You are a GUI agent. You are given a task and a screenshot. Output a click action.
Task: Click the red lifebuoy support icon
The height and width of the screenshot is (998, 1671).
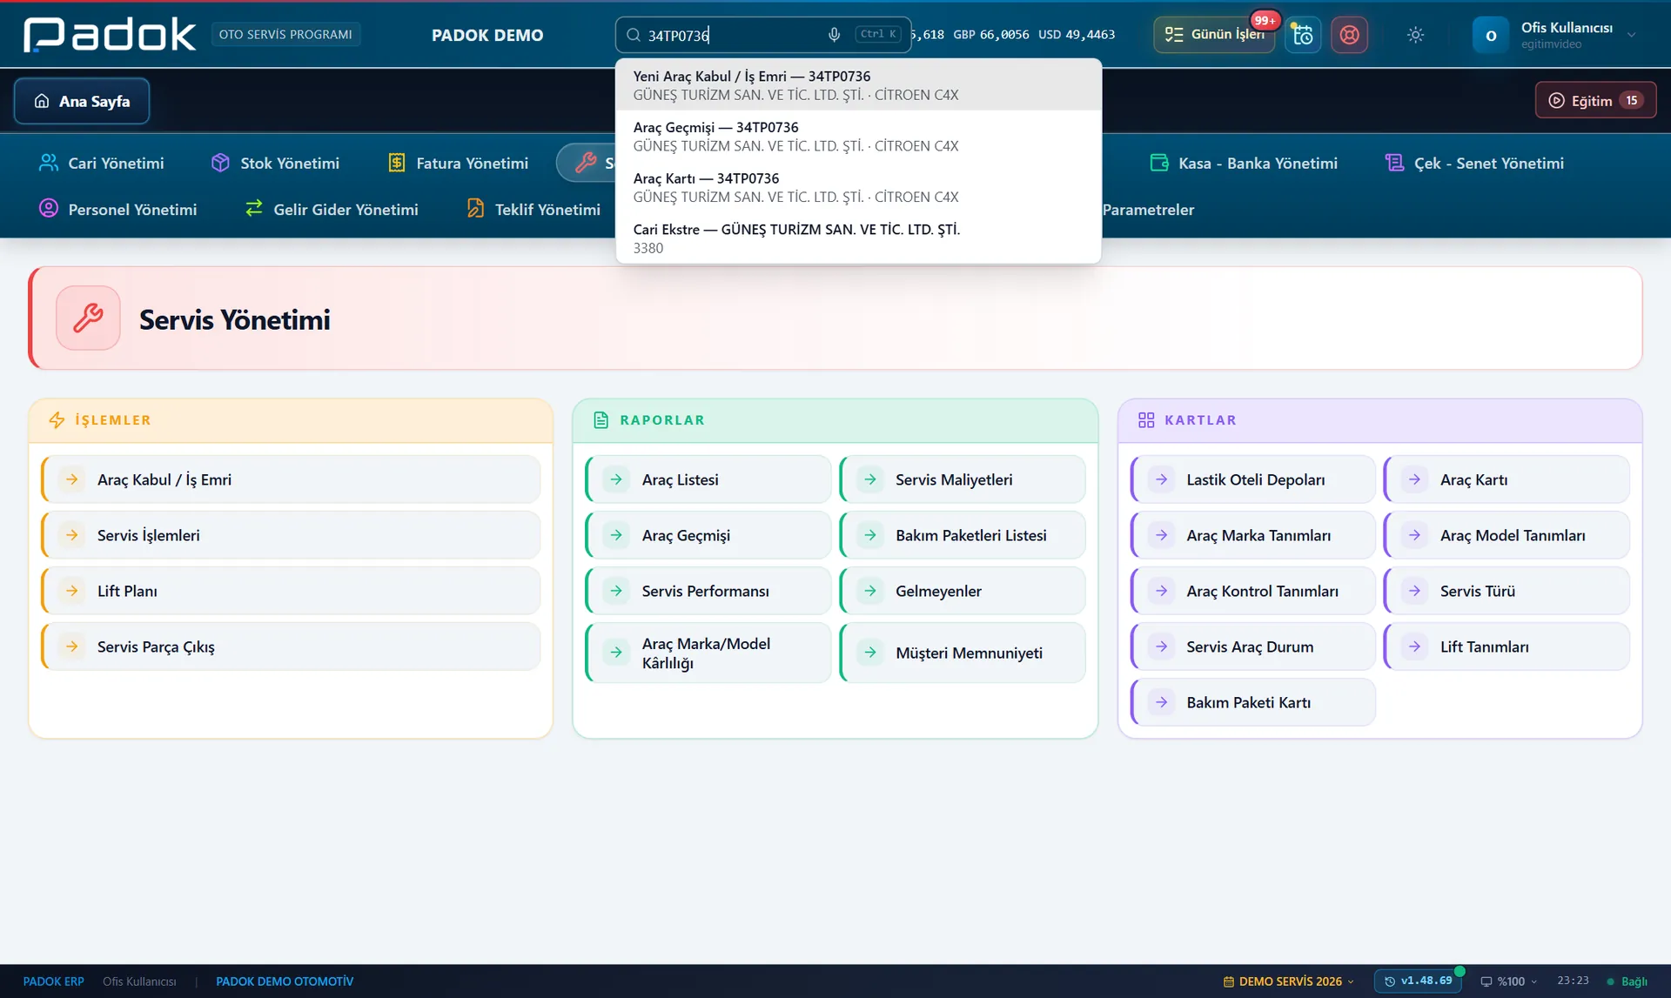point(1349,35)
